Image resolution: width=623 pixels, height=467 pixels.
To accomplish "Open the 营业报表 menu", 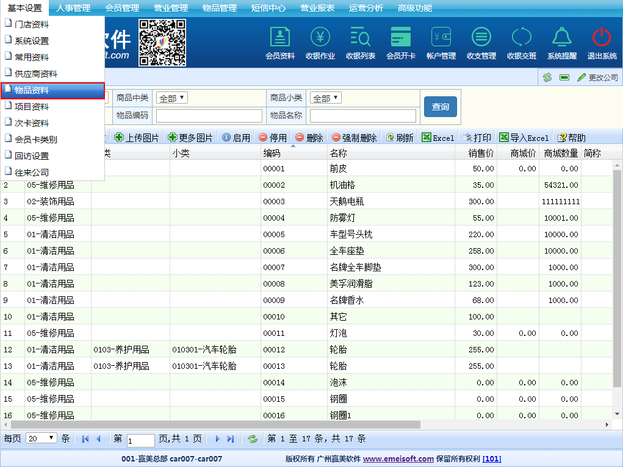I will coord(317,8).
